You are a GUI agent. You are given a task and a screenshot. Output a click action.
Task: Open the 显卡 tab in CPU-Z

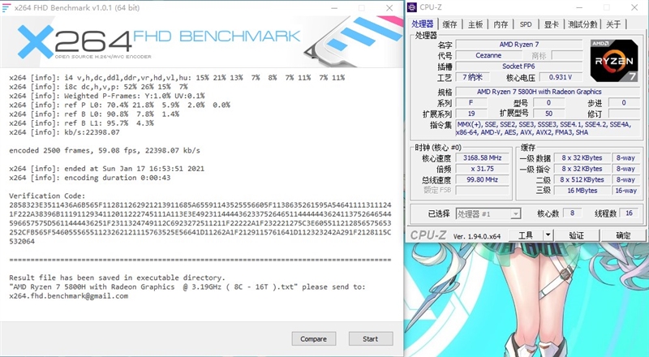pyautogui.click(x=551, y=24)
